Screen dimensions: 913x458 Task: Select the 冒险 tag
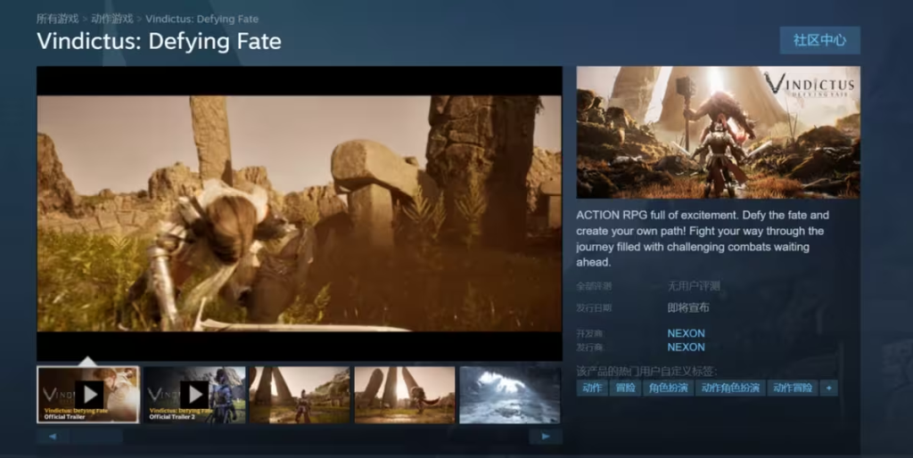click(625, 388)
